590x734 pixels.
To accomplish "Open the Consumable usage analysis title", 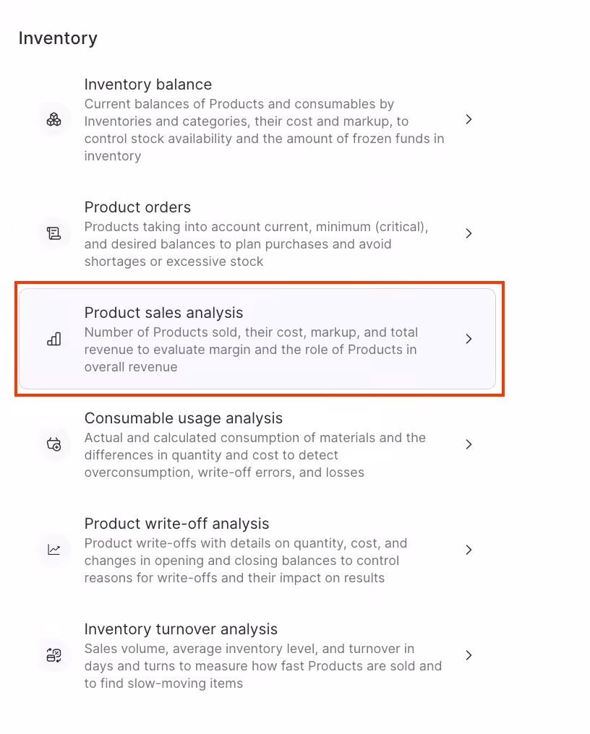I will coord(184,418).
